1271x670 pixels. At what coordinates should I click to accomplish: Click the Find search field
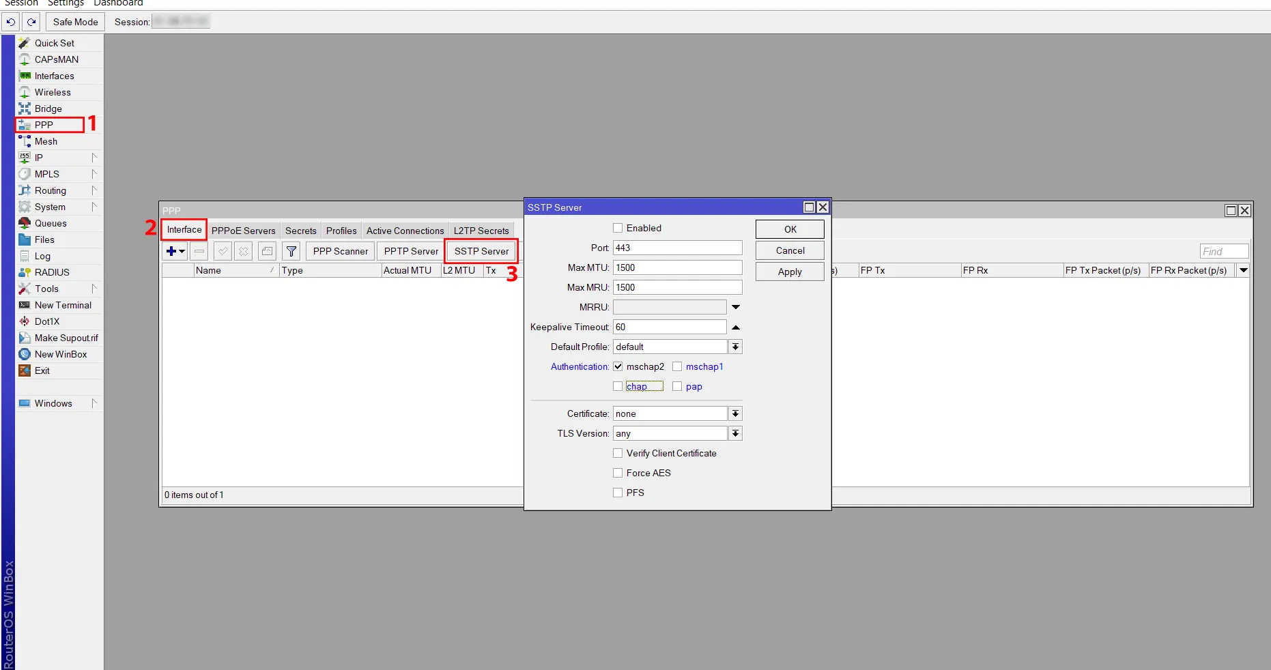1223,251
